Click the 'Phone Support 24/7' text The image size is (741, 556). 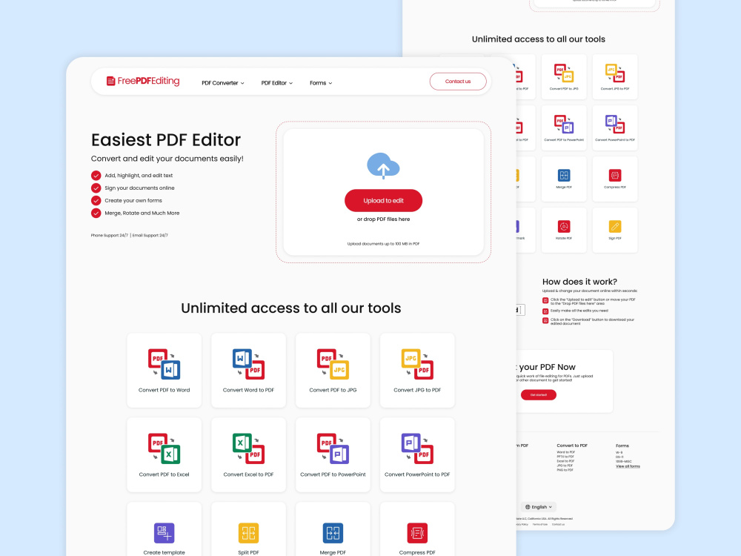pyautogui.click(x=109, y=235)
